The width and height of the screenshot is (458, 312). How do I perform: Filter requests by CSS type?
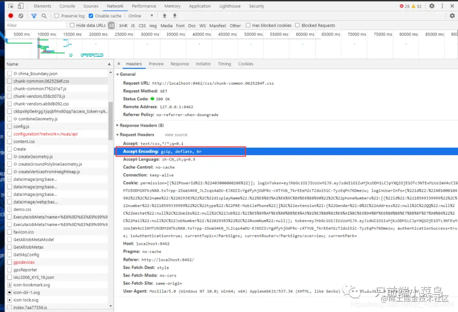click(x=142, y=26)
